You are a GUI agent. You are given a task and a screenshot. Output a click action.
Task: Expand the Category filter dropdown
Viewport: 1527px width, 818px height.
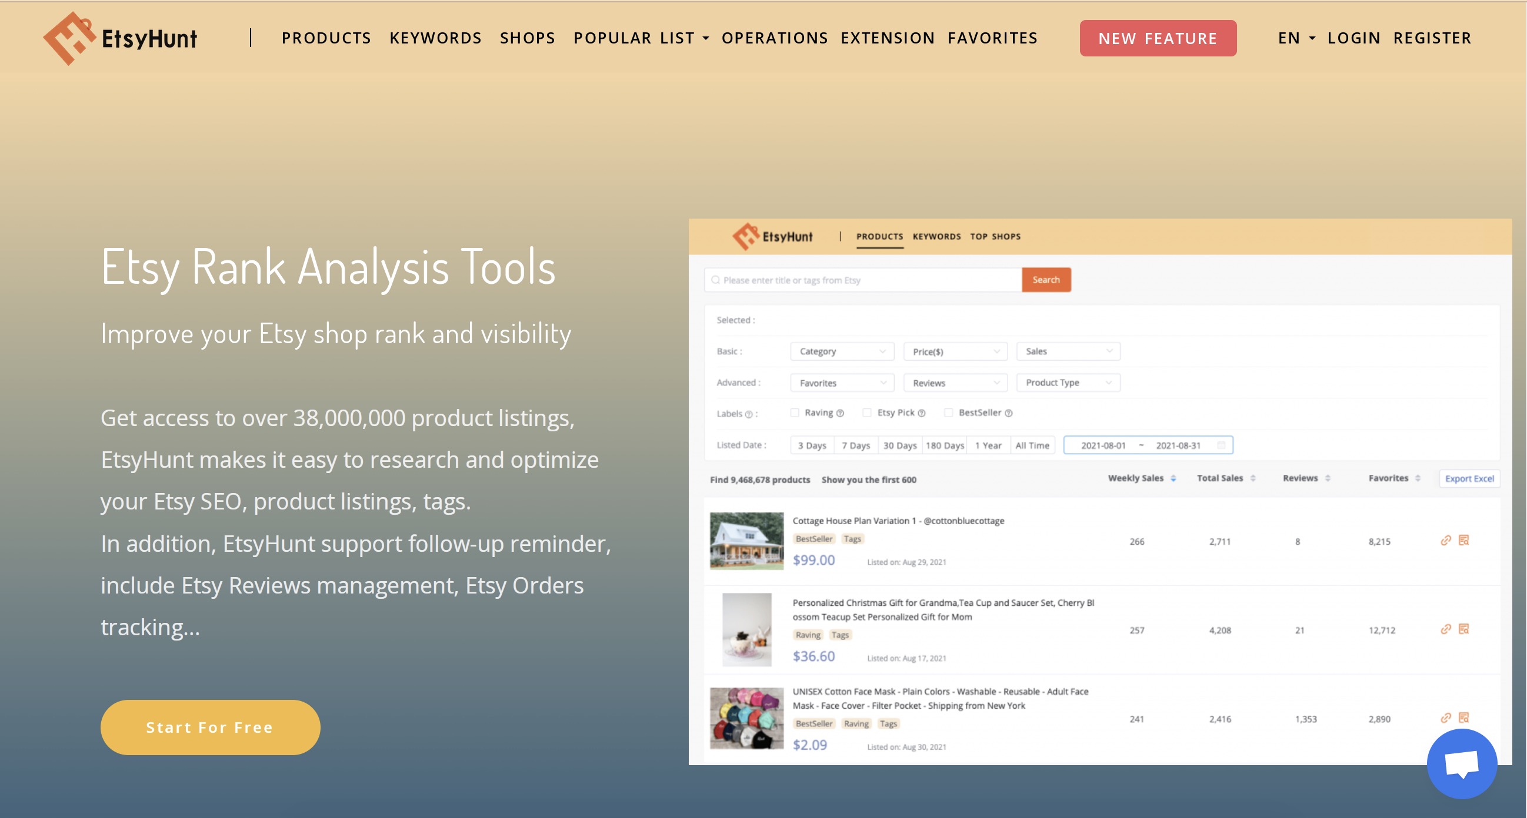842,352
